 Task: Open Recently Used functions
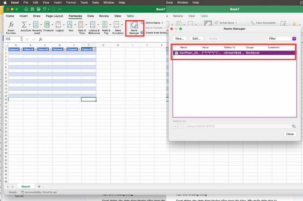(x=37, y=28)
